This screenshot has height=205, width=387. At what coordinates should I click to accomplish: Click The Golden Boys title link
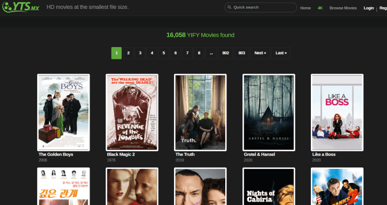coord(56,155)
